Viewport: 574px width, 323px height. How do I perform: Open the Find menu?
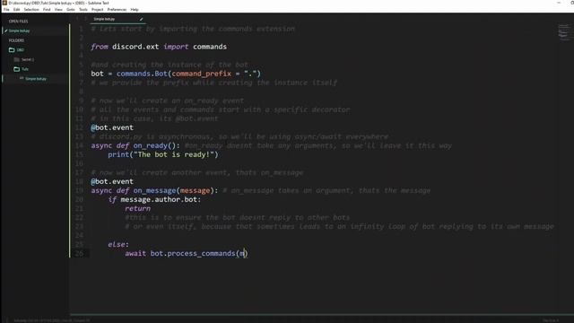tap(47, 10)
